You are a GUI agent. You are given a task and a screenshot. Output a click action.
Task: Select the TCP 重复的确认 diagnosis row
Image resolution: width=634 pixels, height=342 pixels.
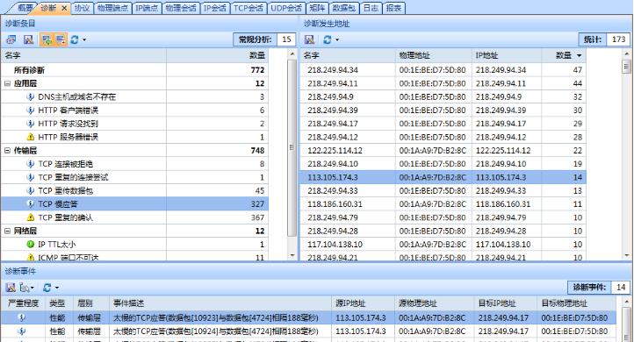point(134,217)
